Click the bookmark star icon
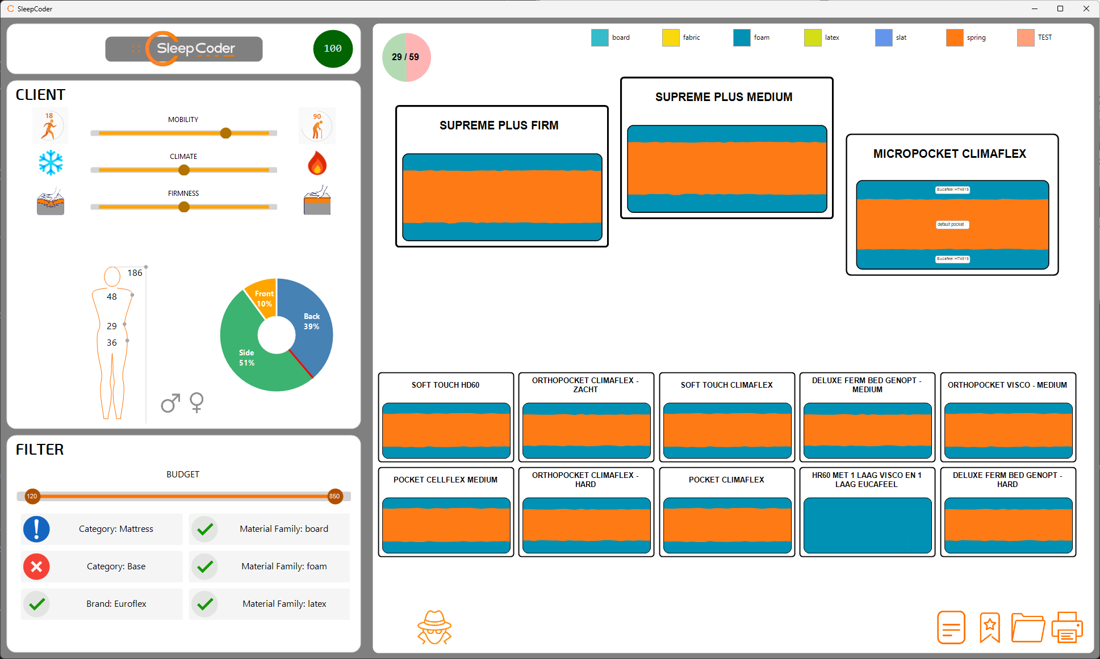 (x=989, y=627)
